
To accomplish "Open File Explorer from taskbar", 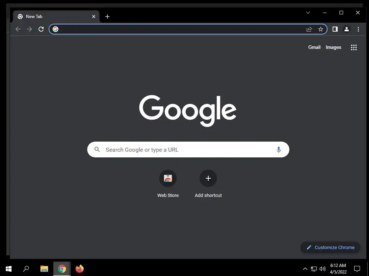I will (x=44, y=269).
